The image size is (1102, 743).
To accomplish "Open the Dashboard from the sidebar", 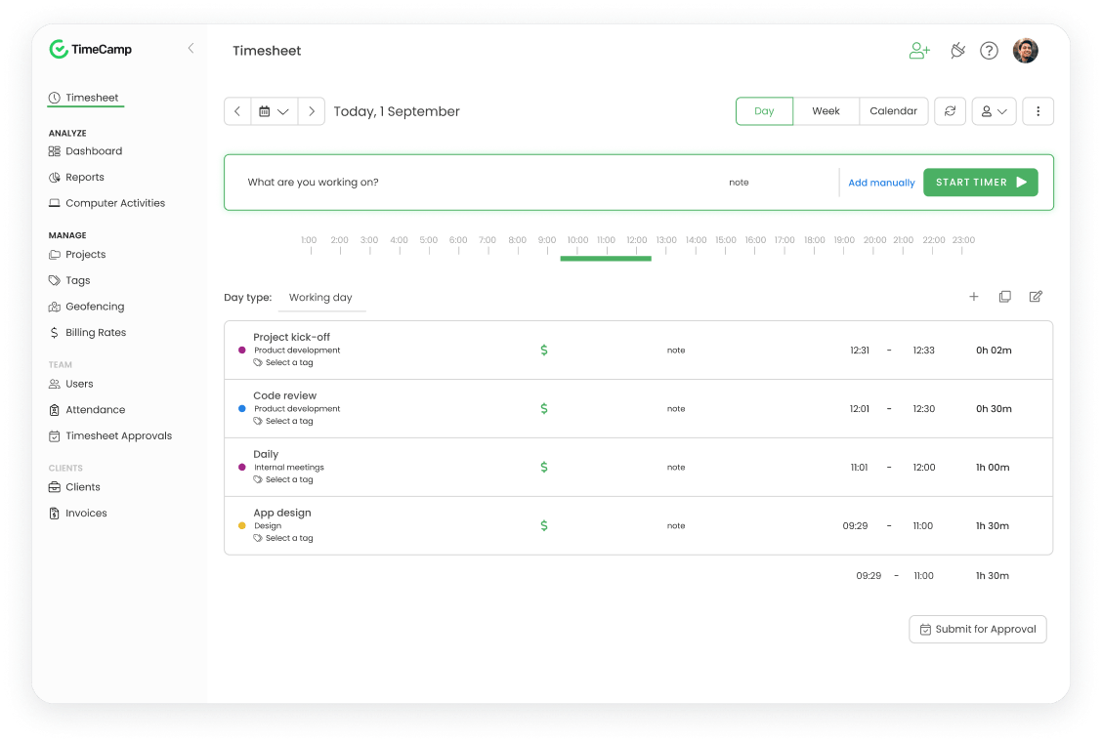I will point(95,150).
